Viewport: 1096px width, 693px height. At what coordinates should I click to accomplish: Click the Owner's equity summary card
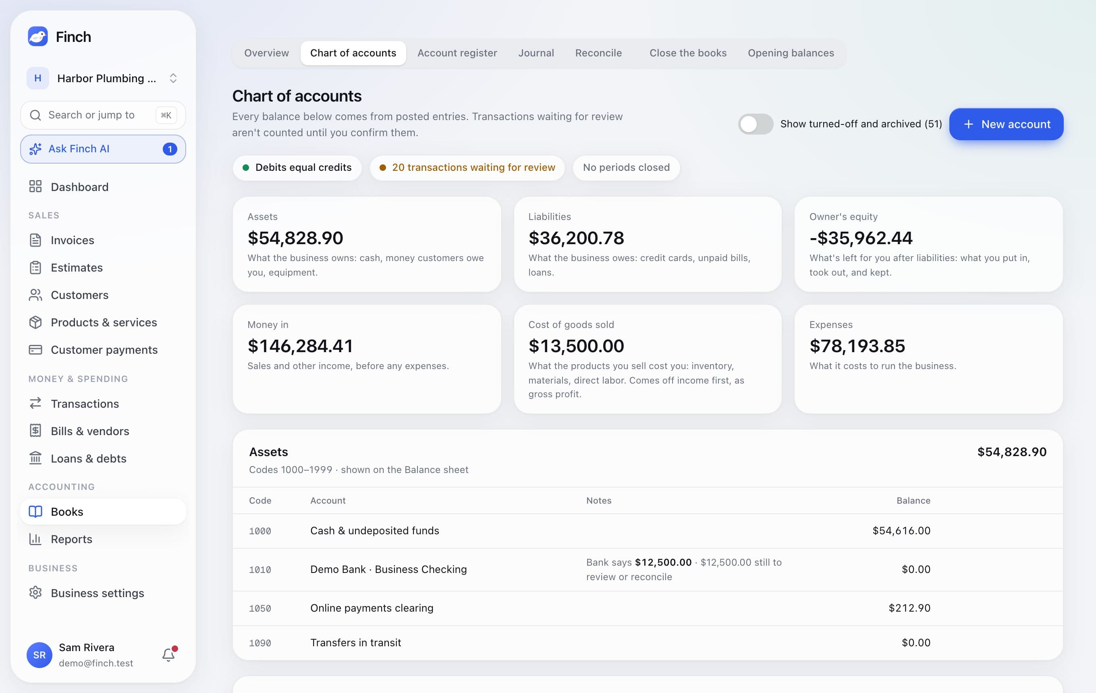point(928,244)
